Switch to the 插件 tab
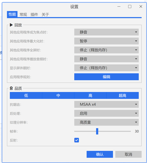Viewport: 147px width, 163px height. point(34,14)
